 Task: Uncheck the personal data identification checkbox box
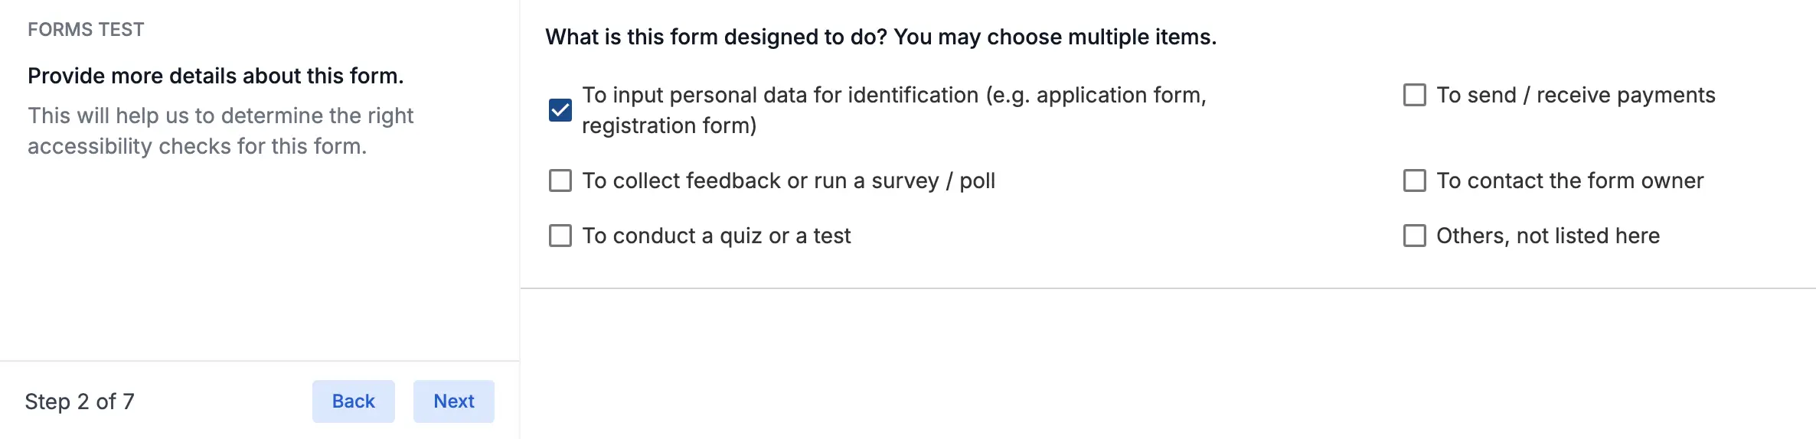coord(560,110)
